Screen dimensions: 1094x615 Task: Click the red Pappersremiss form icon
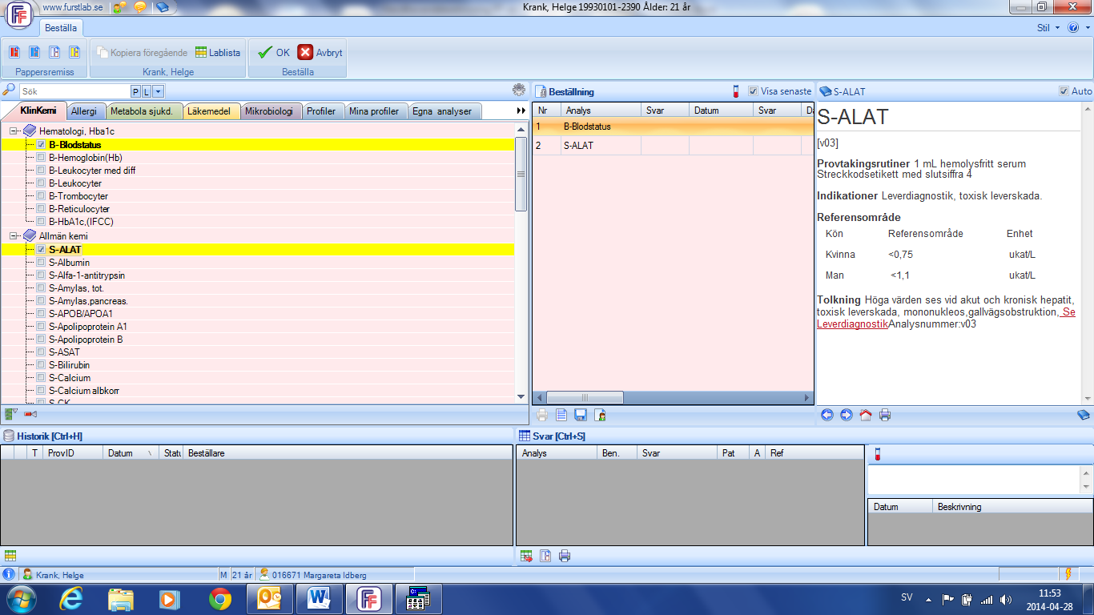pos(14,52)
